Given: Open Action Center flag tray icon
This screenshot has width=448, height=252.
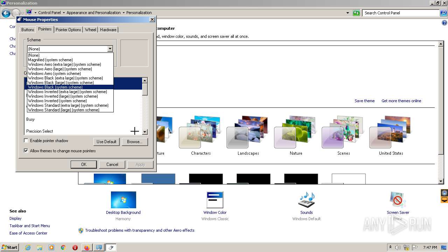Looking at the screenshot, I should [415, 247].
